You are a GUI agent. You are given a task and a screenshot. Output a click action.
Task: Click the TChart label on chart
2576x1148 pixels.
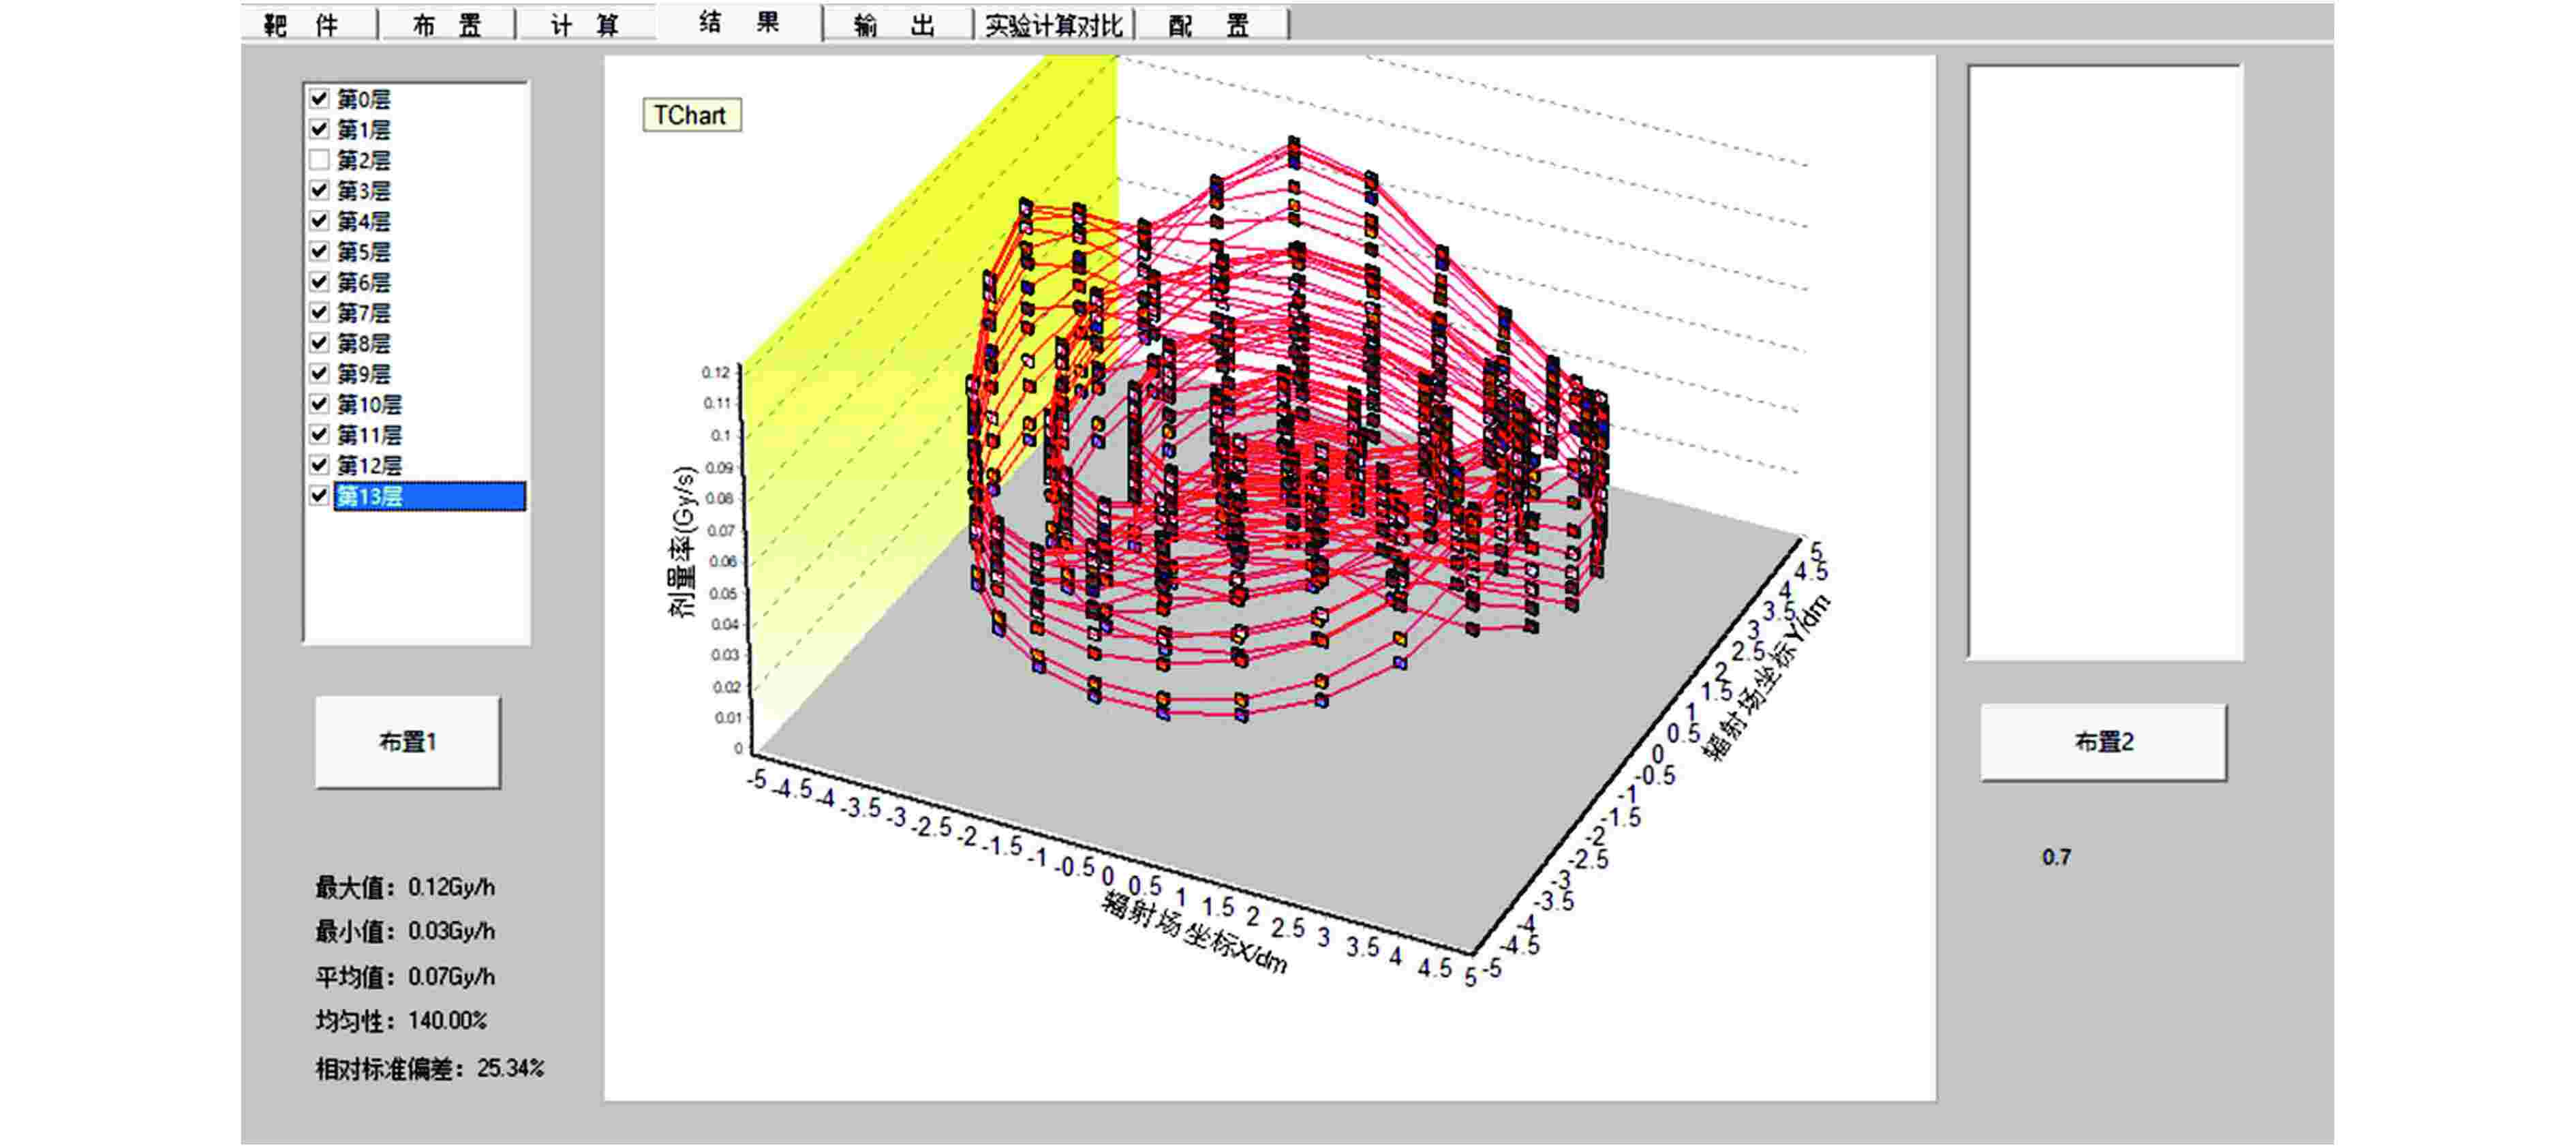(690, 115)
